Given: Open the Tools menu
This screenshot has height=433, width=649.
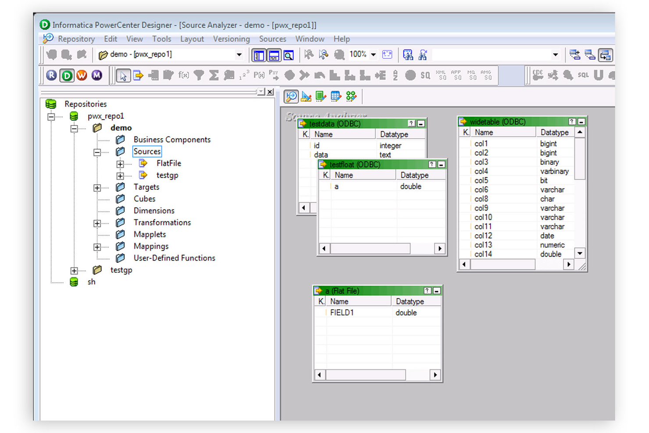Looking at the screenshot, I should point(161,39).
